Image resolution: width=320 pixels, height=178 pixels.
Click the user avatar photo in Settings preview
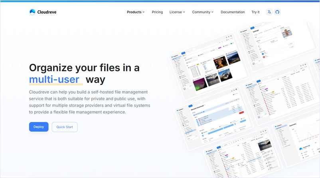[286, 33]
